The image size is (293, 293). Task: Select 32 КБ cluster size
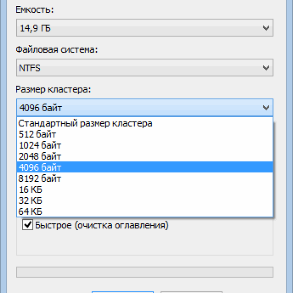point(145,201)
